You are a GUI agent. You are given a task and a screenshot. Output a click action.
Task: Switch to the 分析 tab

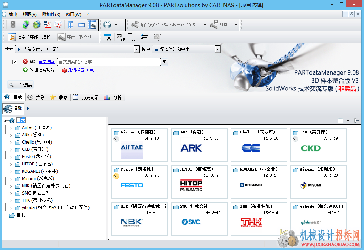(113, 97)
